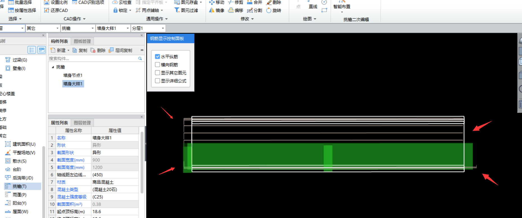Expand the 通用操作 ribbon group menu
This screenshot has width=522, height=218.
click(x=157, y=19)
